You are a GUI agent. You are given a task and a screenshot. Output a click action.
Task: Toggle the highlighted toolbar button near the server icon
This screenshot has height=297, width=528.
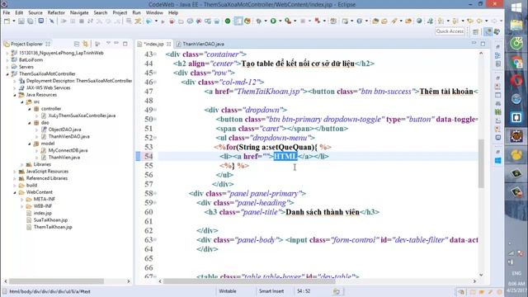coord(238,21)
